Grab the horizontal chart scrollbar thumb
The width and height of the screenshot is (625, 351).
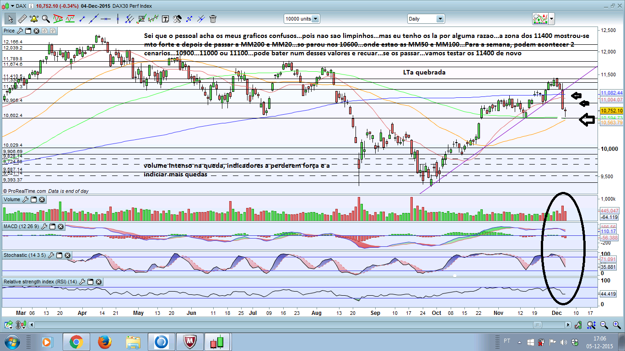tap(538, 325)
